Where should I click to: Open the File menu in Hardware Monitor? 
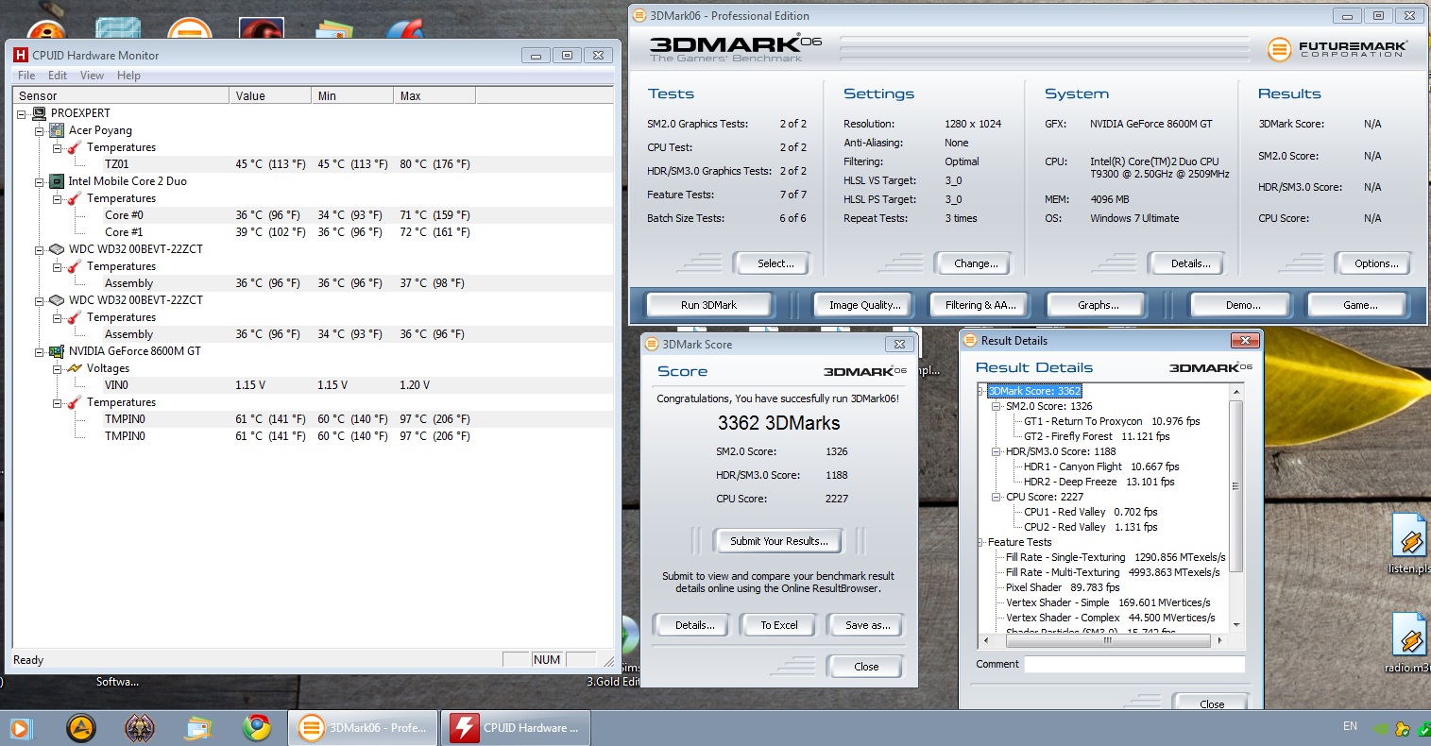click(x=26, y=76)
